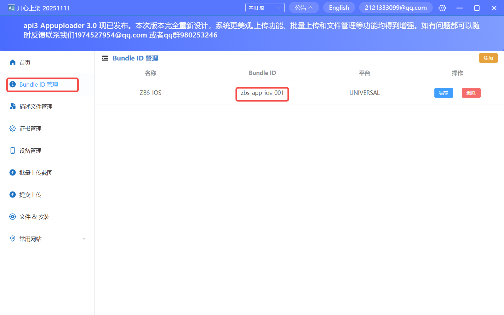This screenshot has height=315, width=504.
Task: Open settings using the gear icon top right
Action: [442, 8]
